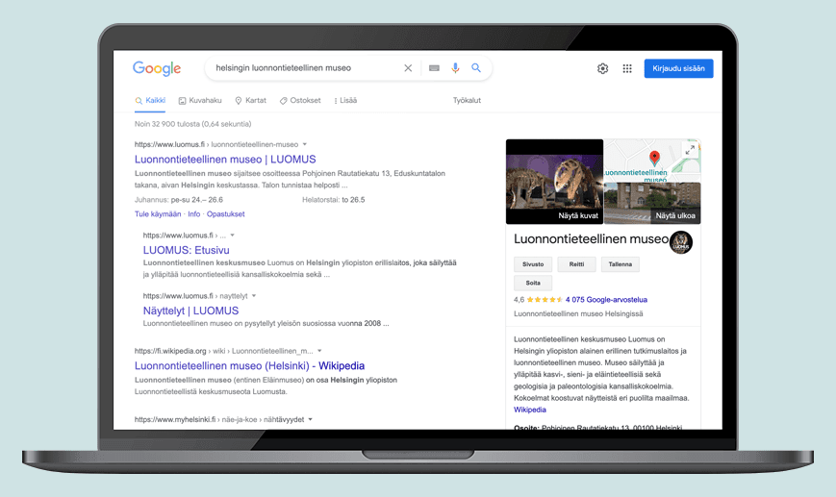Screen dimensions: 836x497
Task: Follow the Info sitelink
Action: [194, 214]
